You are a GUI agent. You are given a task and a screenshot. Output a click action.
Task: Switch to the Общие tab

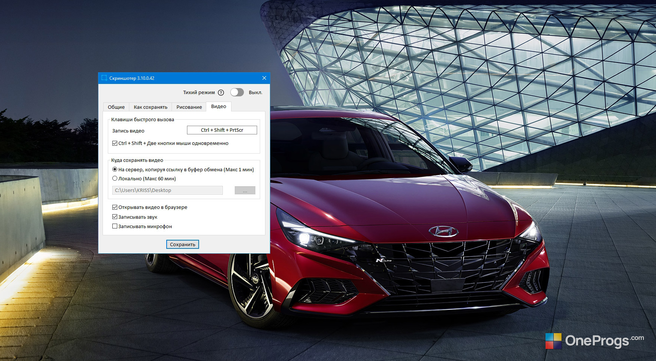click(116, 107)
